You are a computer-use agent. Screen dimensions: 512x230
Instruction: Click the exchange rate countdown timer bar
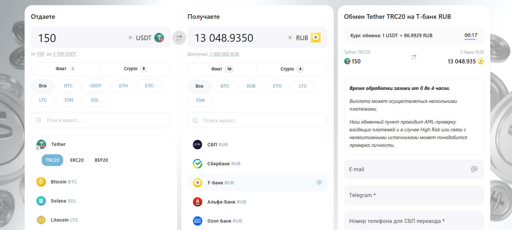tap(471, 39)
